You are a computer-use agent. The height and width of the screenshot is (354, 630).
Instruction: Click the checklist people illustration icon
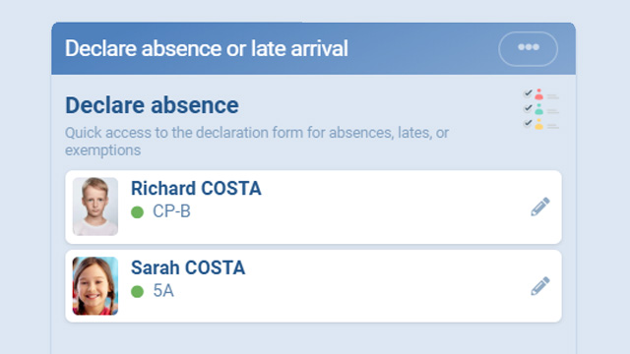click(x=540, y=109)
